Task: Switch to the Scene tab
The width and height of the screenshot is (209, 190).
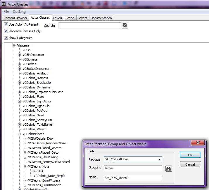Action: coord(70,18)
